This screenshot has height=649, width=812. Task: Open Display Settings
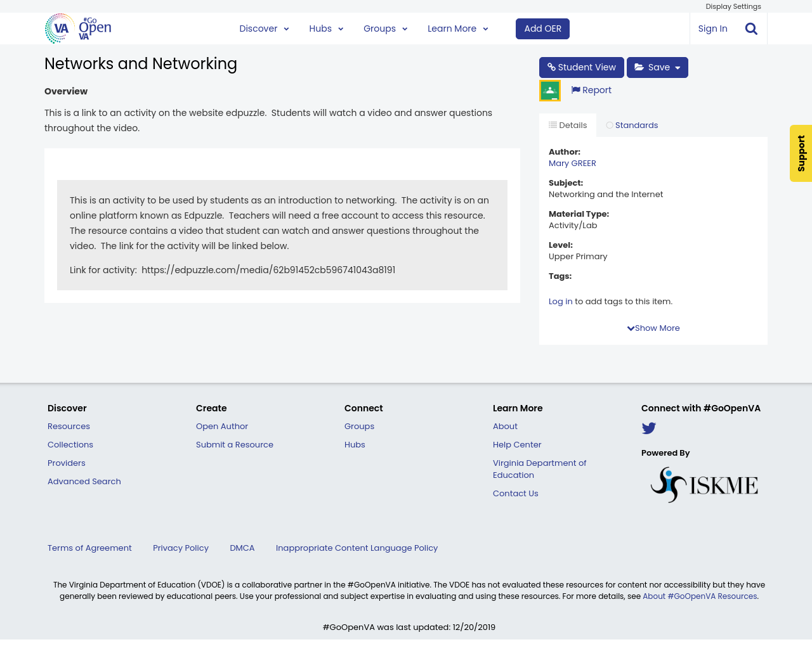click(x=733, y=6)
